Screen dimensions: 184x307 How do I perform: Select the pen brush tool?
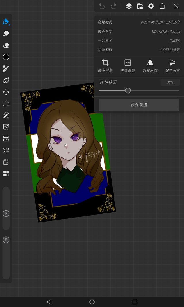6,22
